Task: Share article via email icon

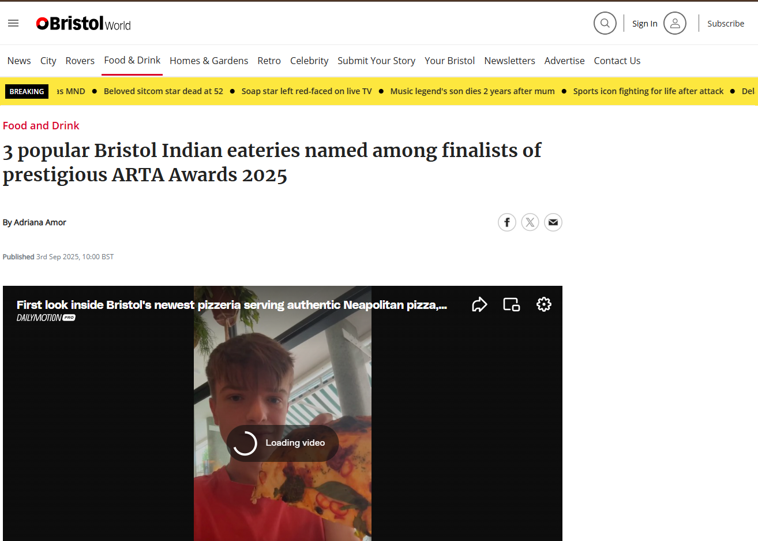Action: coord(553,222)
